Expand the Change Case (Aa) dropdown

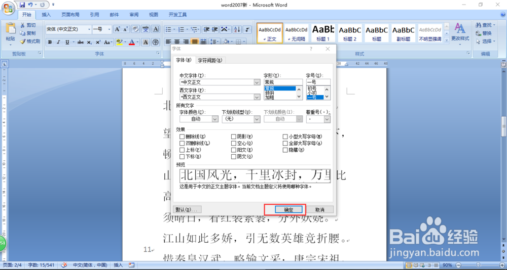tap(108, 42)
